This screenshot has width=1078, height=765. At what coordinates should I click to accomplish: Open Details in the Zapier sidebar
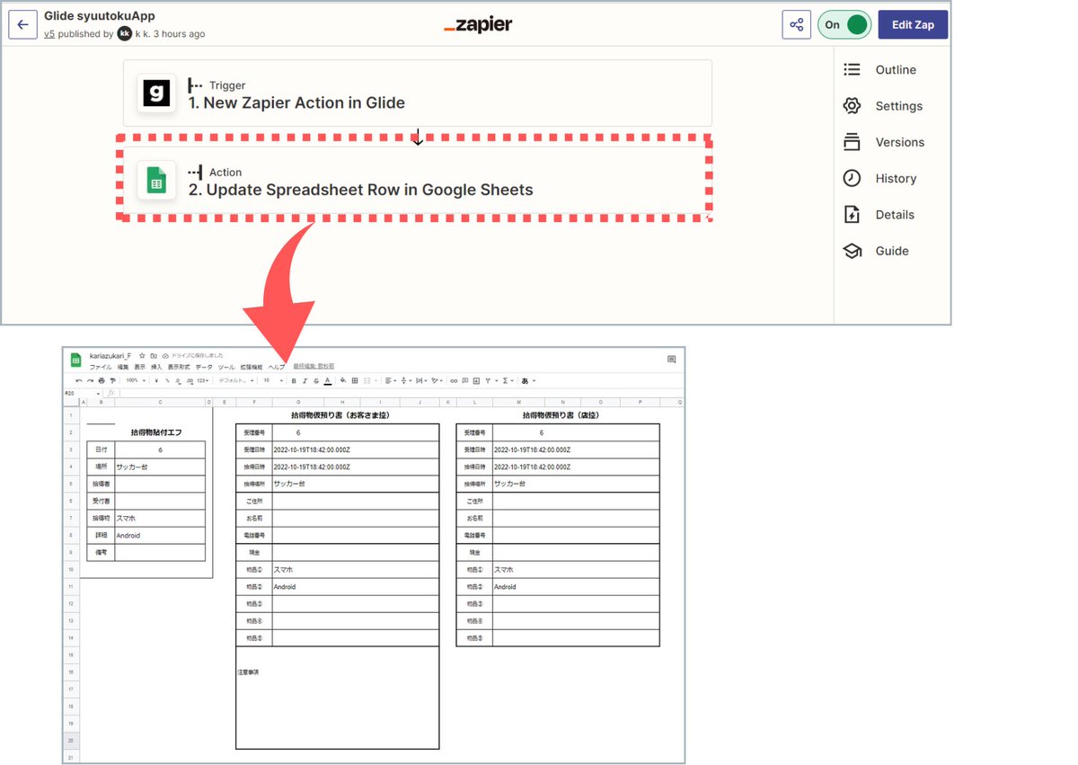[x=878, y=215]
